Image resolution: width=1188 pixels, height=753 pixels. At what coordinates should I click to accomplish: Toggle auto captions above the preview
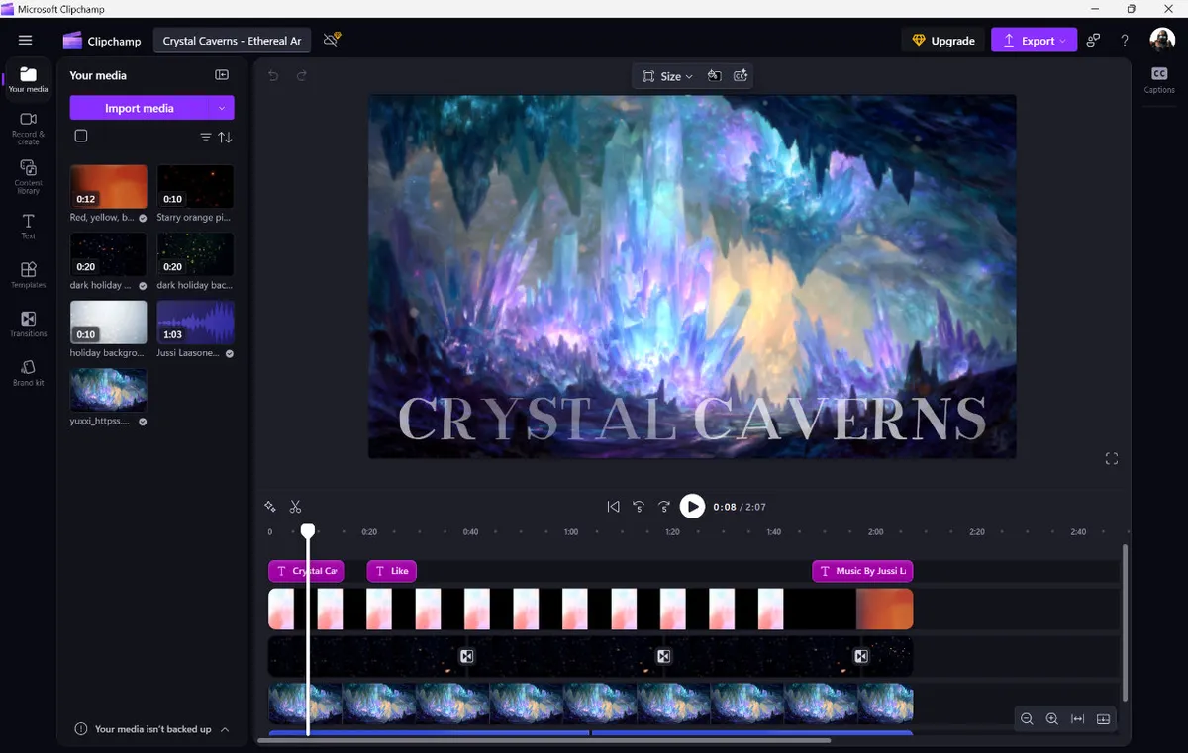coord(742,75)
